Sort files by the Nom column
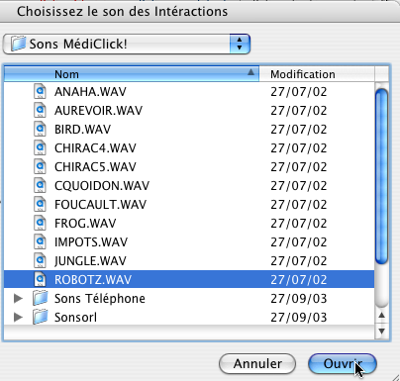This screenshot has width=400, height=381. (x=132, y=74)
